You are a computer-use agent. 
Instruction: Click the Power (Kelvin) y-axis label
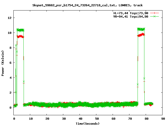pyautogui.click(x=3, y=63)
